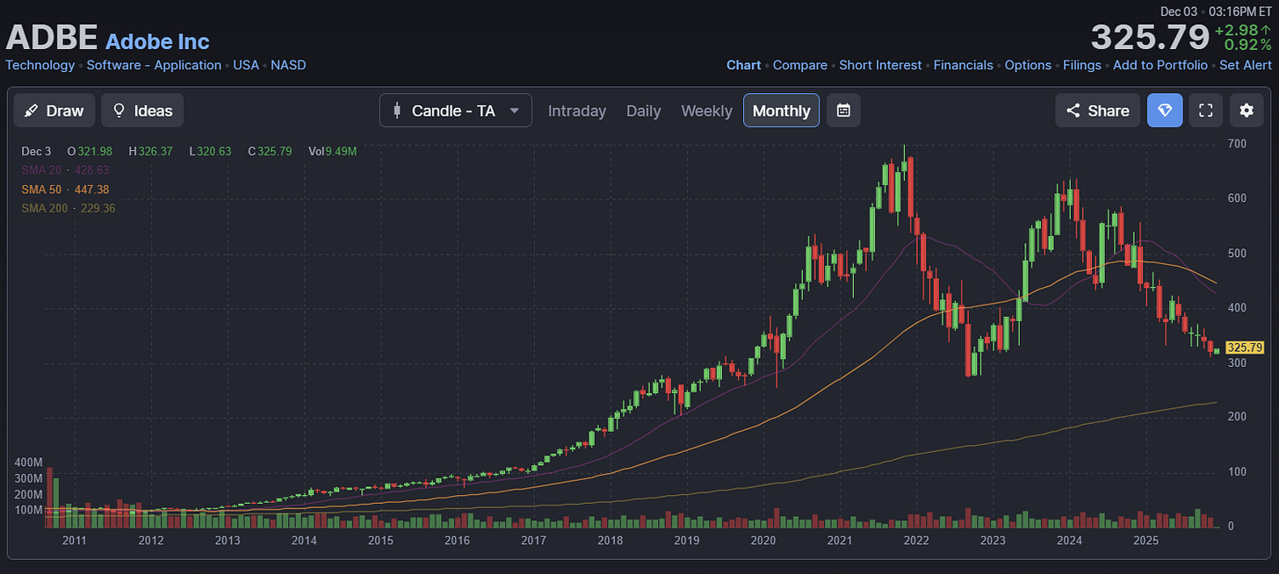Click the 400M volume axis label

[29, 462]
